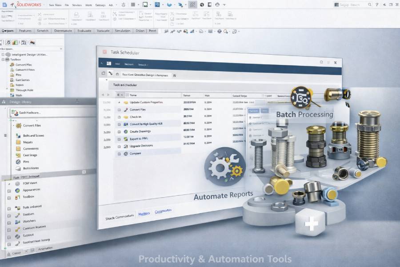Image resolution: width=400 pixels, height=267 pixels.
Task: Tick the Compare task checkbox
Action: tap(119, 154)
